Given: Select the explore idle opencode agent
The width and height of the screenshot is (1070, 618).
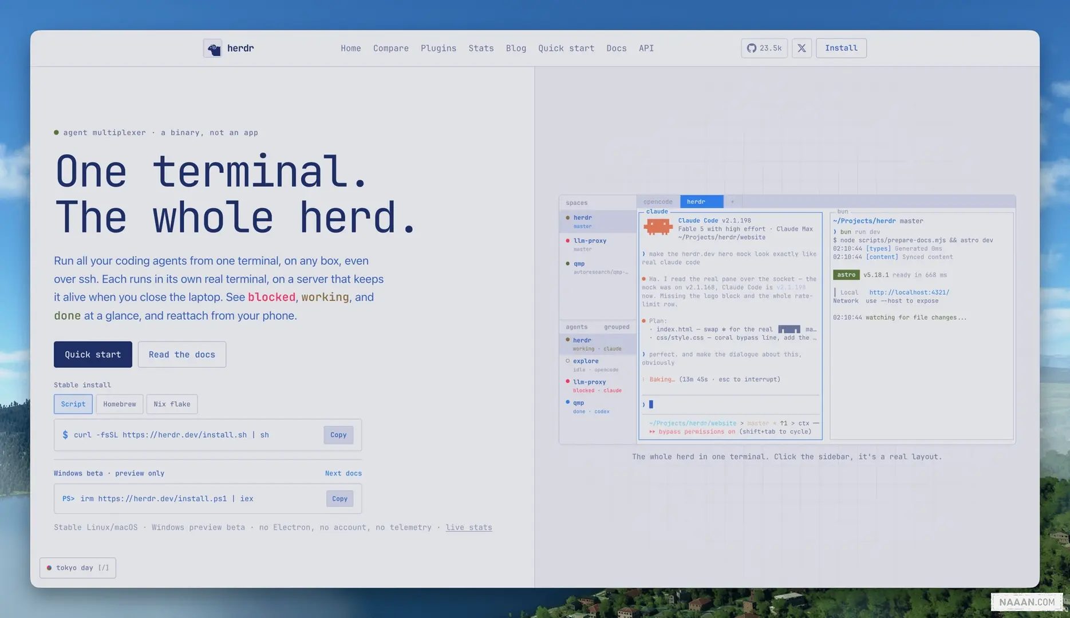Looking at the screenshot, I should pyautogui.click(x=598, y=365).
